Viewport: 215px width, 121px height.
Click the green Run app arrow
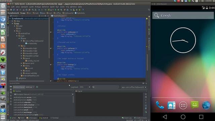tap(55, 10)
